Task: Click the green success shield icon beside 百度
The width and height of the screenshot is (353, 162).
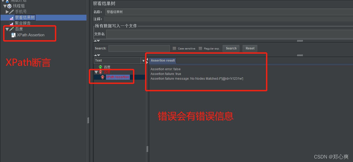Action: 100,67
